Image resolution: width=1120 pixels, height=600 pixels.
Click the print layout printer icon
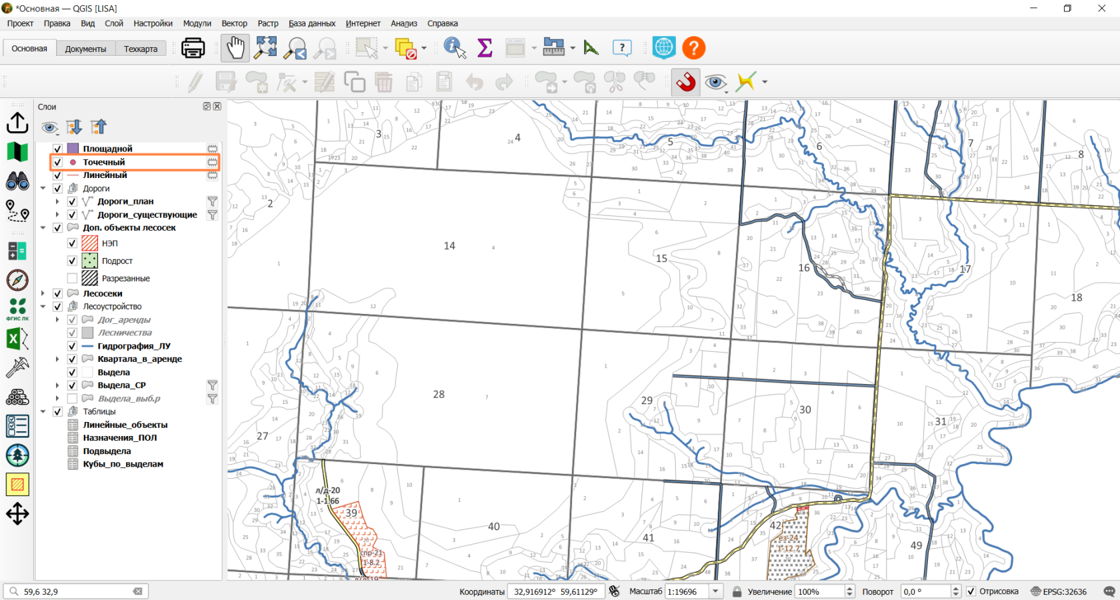(x=193, y=48)
